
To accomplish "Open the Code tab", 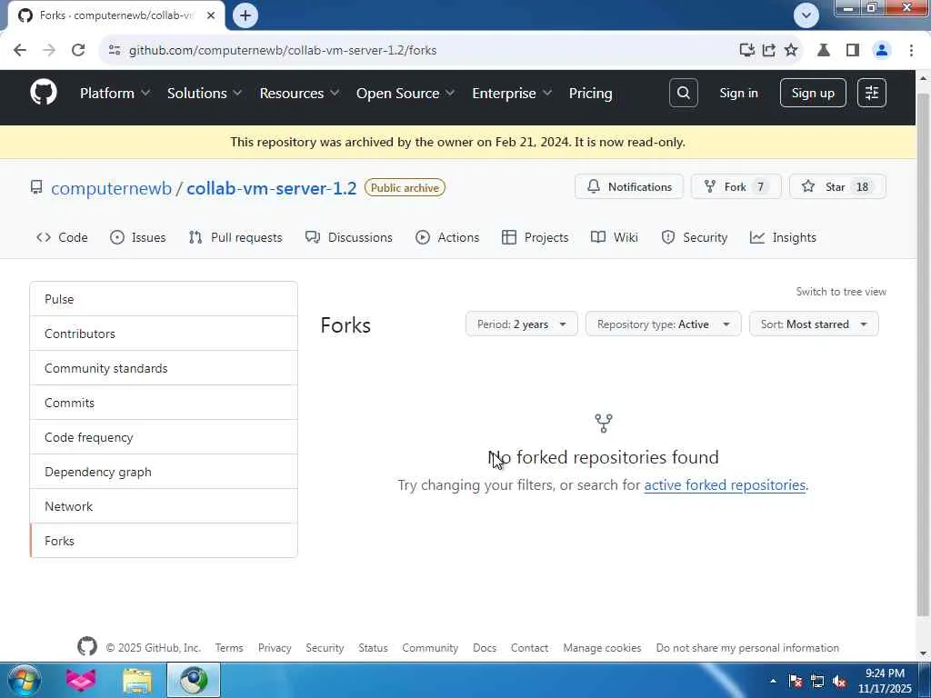I will tap(62, 237).
